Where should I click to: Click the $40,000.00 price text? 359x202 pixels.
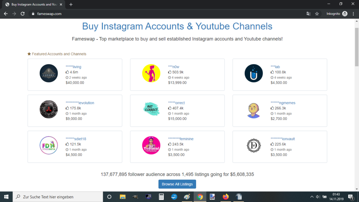click(75, 83)
